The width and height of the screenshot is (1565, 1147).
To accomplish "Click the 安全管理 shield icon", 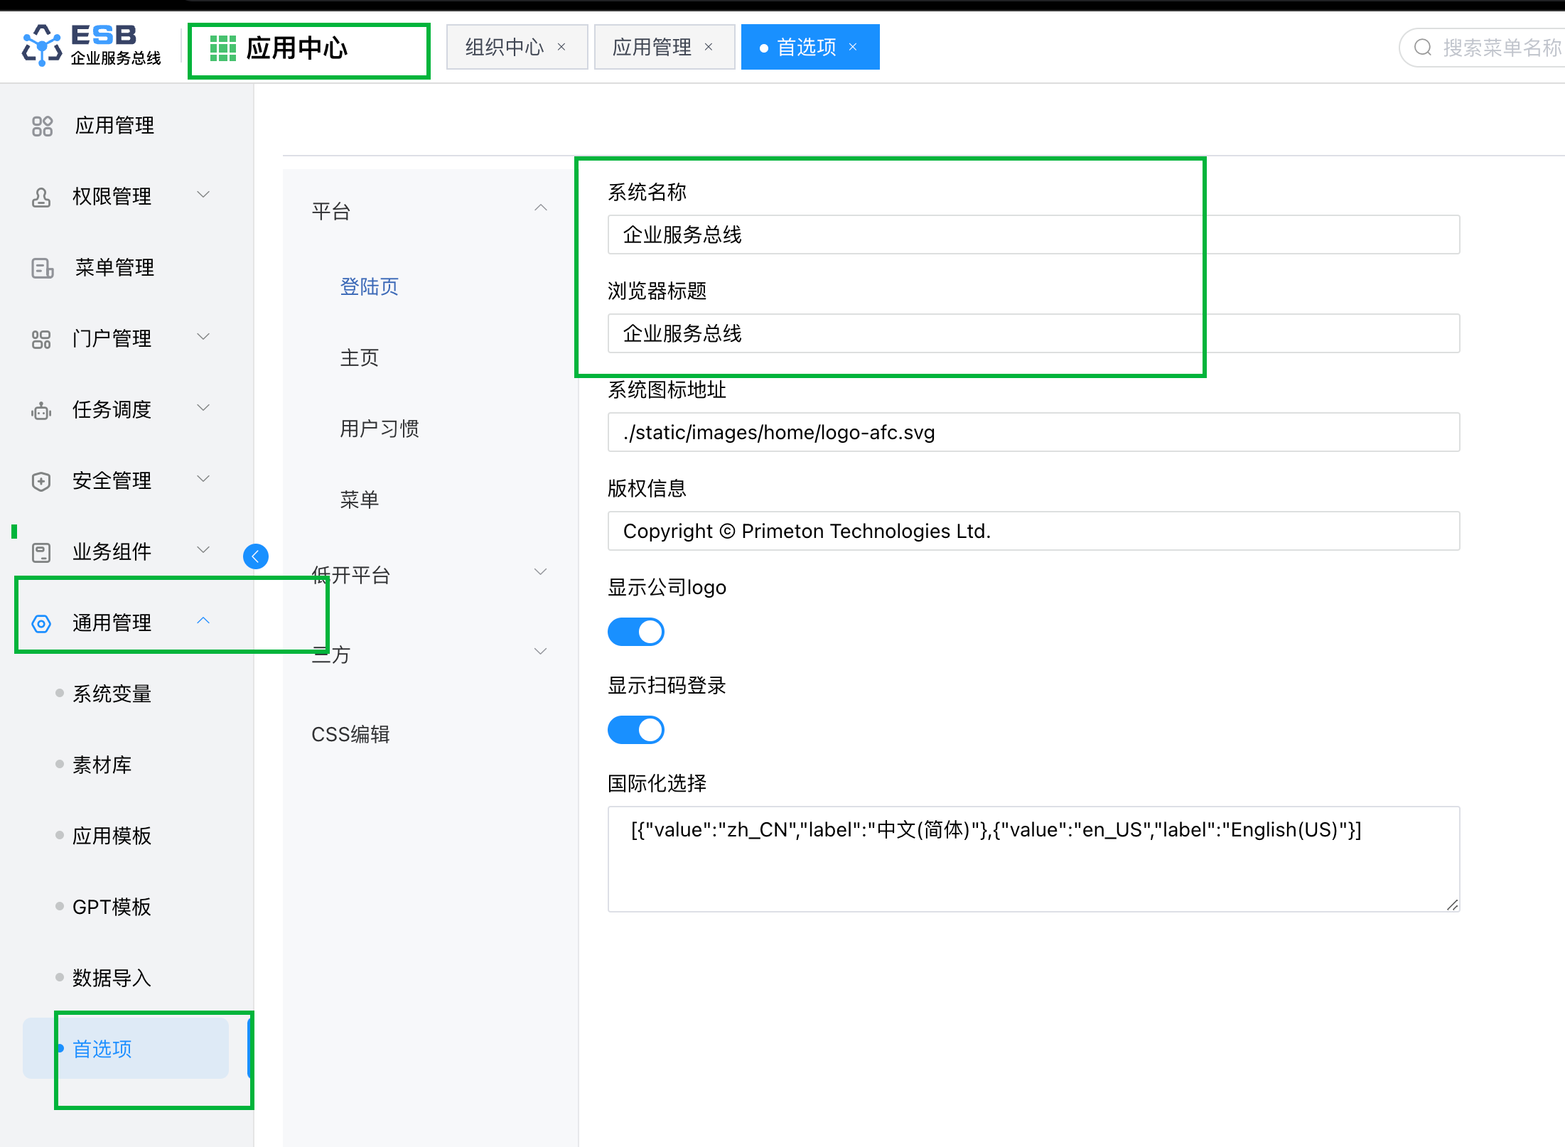I will click(x=41, y=481).
